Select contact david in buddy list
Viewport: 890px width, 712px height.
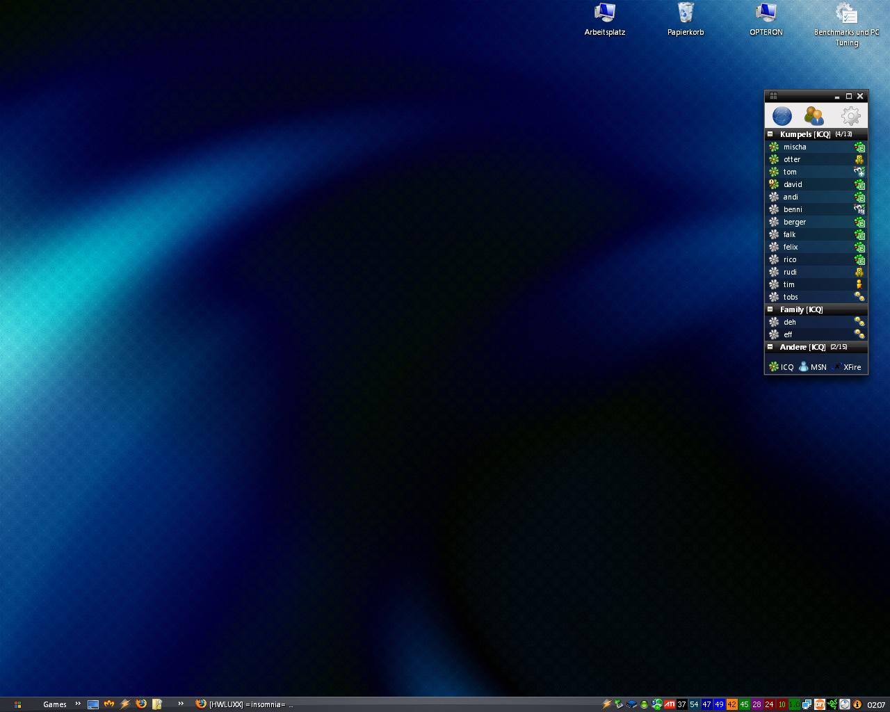793,184
